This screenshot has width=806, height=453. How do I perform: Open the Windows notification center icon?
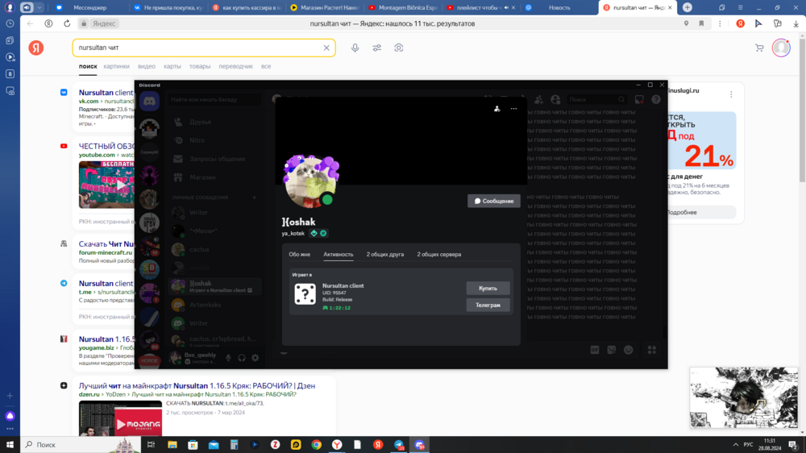tap(793, 445)
